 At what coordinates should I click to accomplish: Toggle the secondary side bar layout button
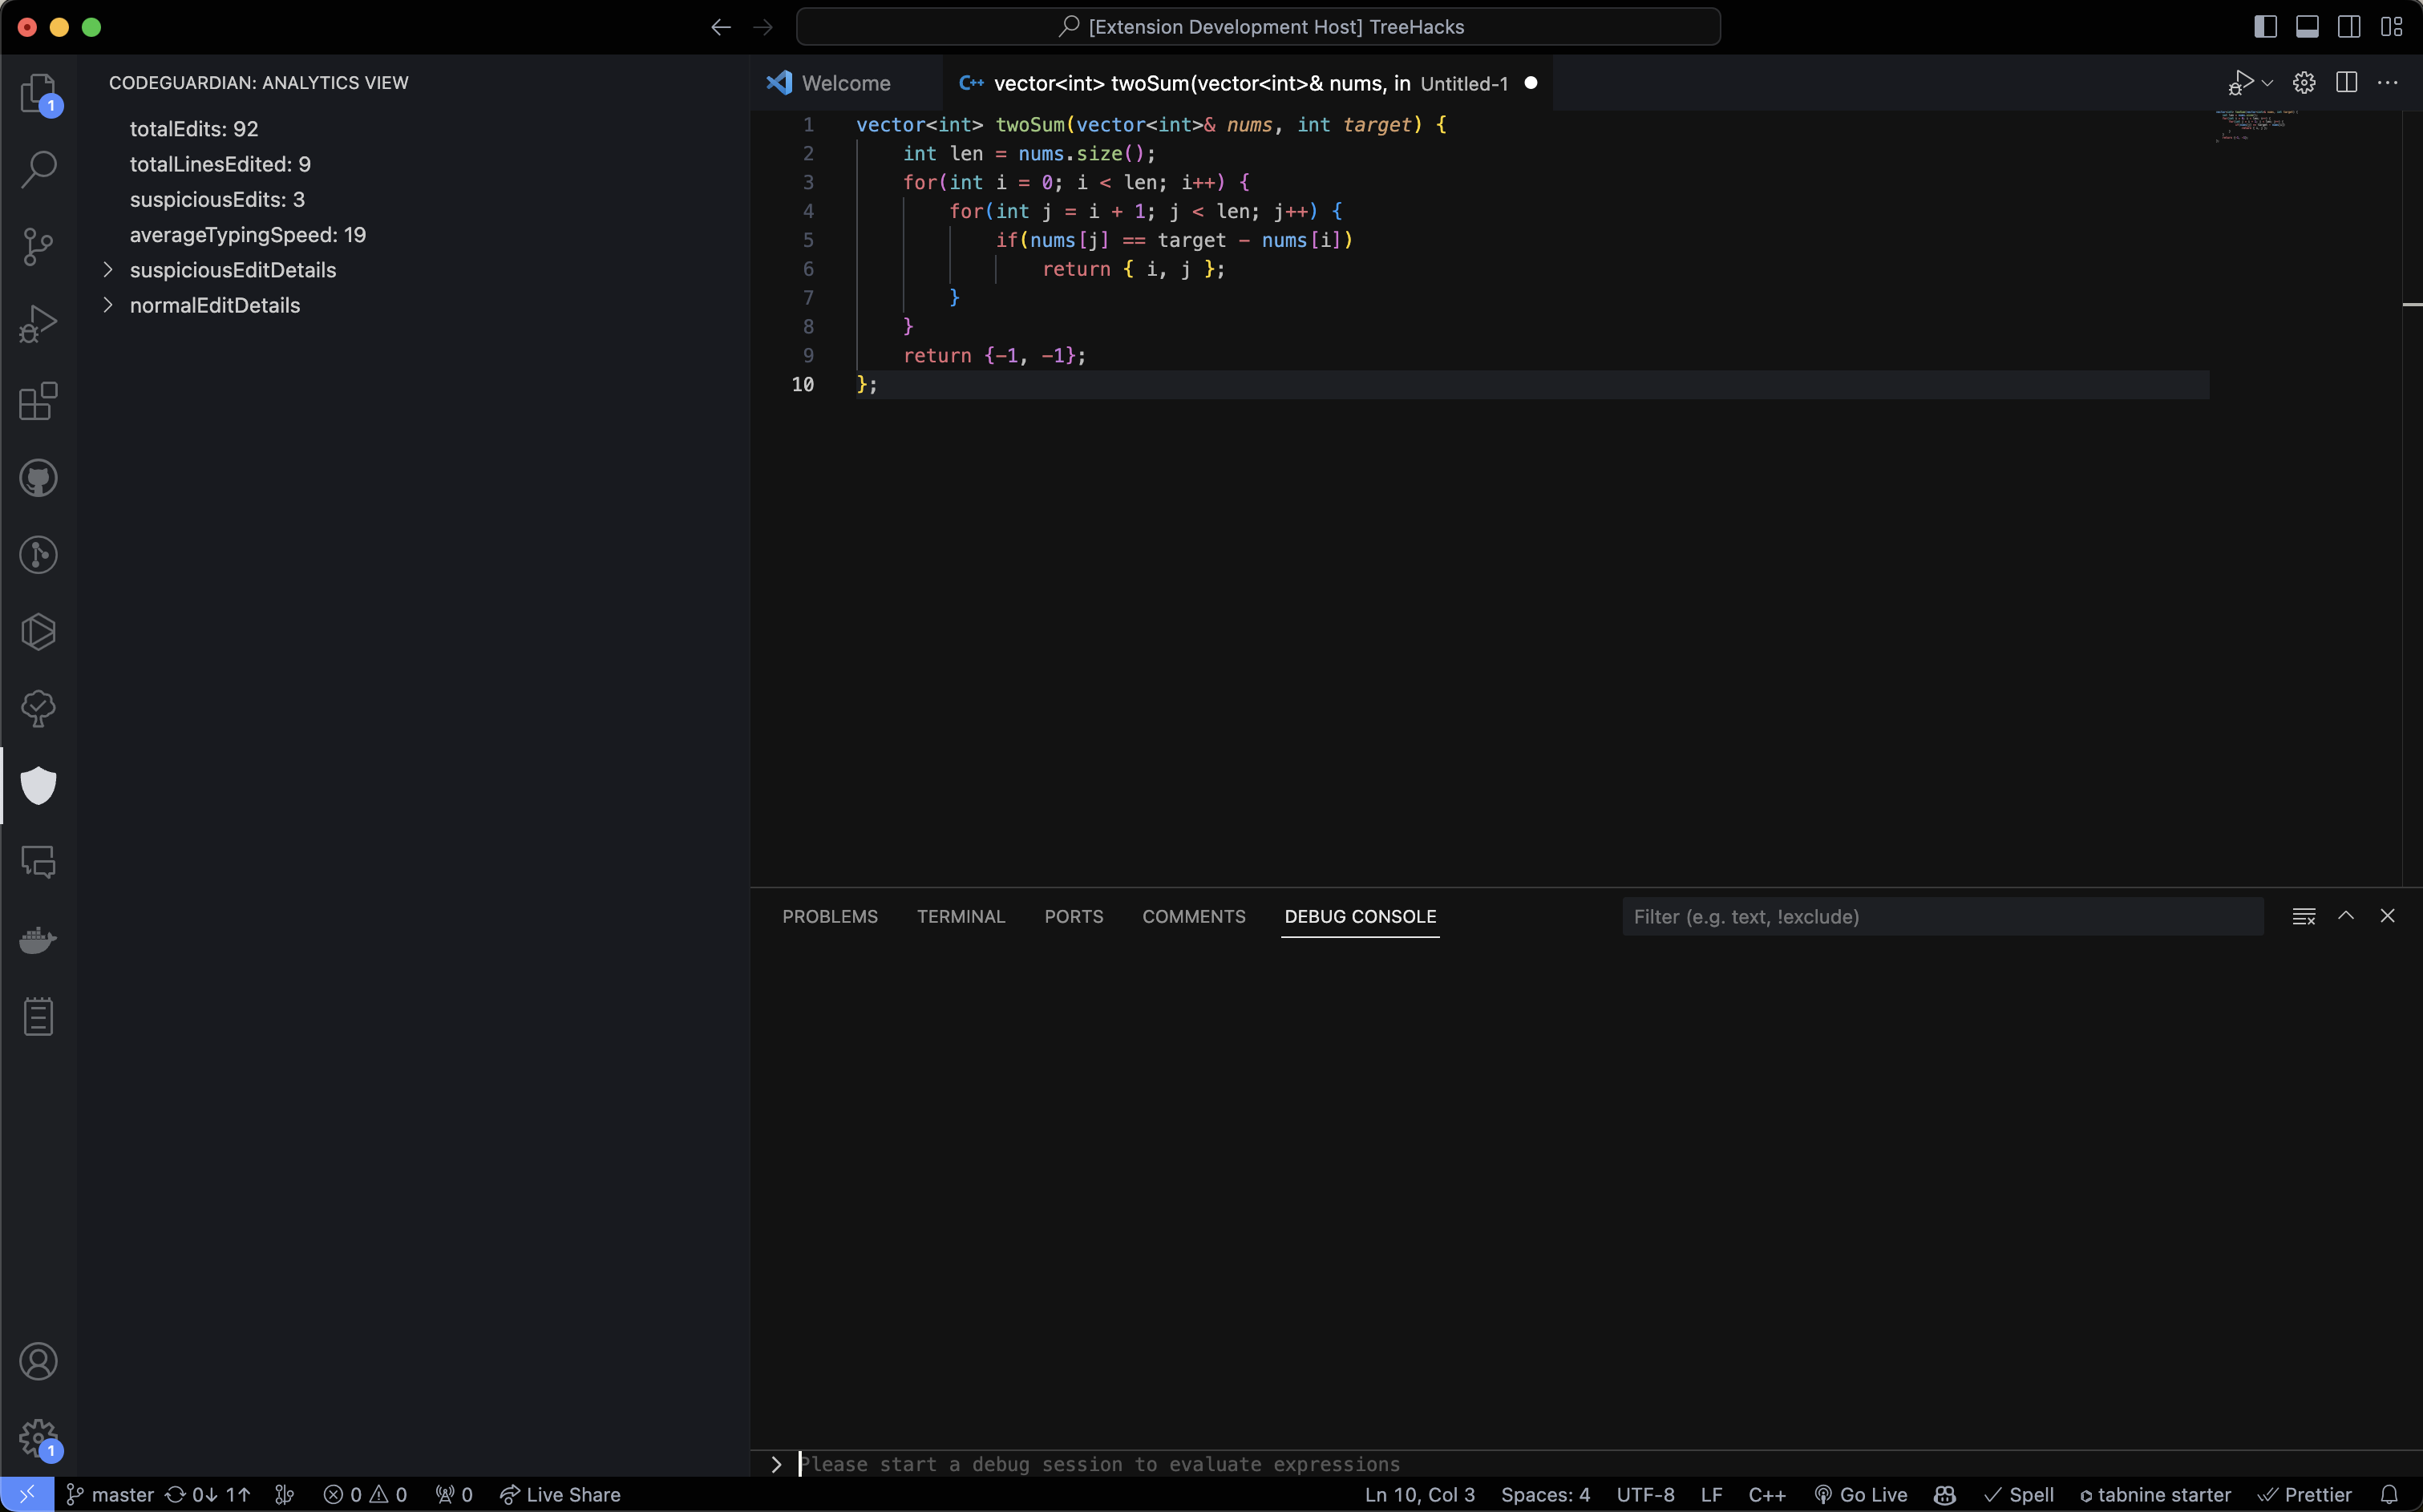tap(2349, 27)
